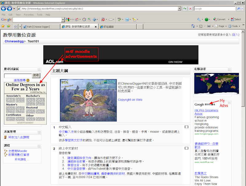Open the Tools command bar menu
The width and height of the screenshot is (246, 186).
click(234, 26)
